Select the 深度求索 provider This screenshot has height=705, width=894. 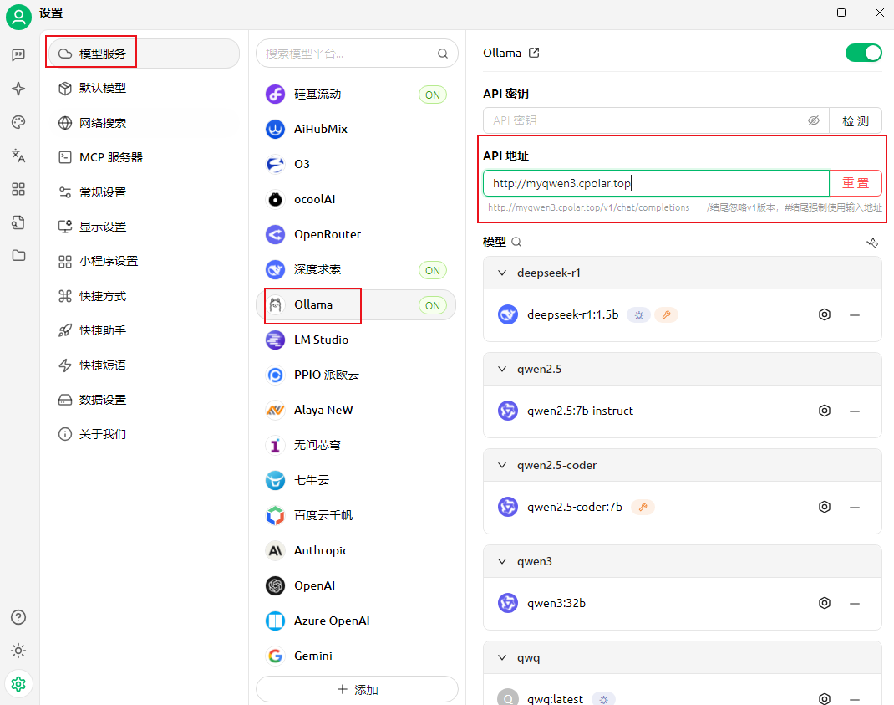tap(356, 269)
